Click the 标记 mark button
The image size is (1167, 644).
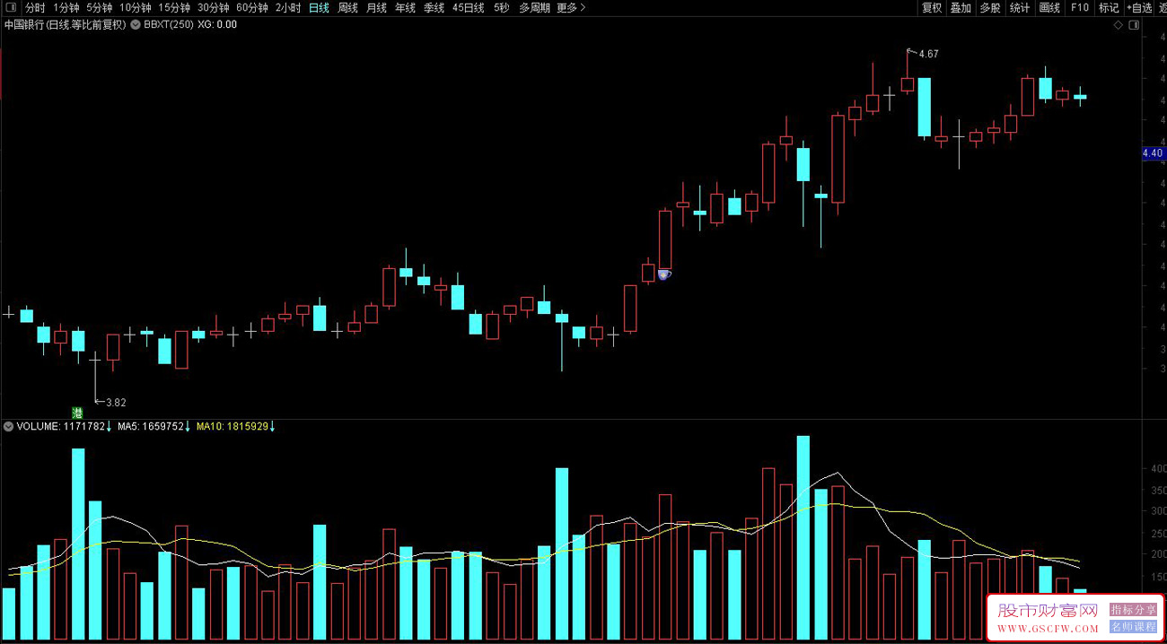point(1109,8)
